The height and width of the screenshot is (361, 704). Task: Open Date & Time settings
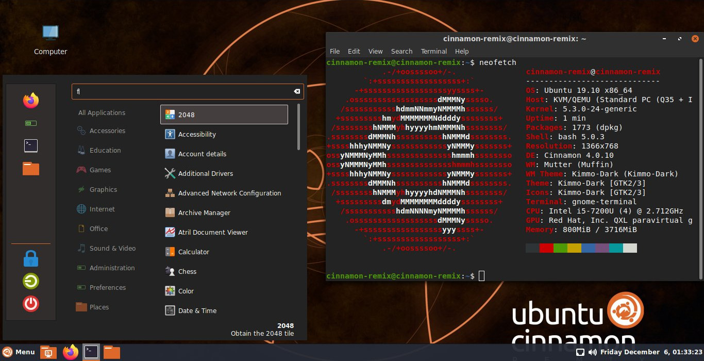[x=224, y=310]
